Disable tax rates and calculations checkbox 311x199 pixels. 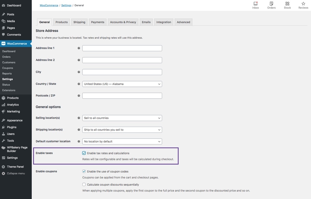coord(84,153)
